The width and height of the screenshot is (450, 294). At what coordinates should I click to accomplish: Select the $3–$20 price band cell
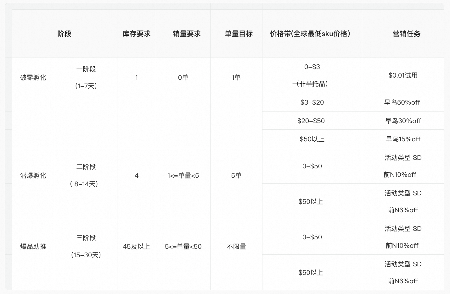click(312, 102)
